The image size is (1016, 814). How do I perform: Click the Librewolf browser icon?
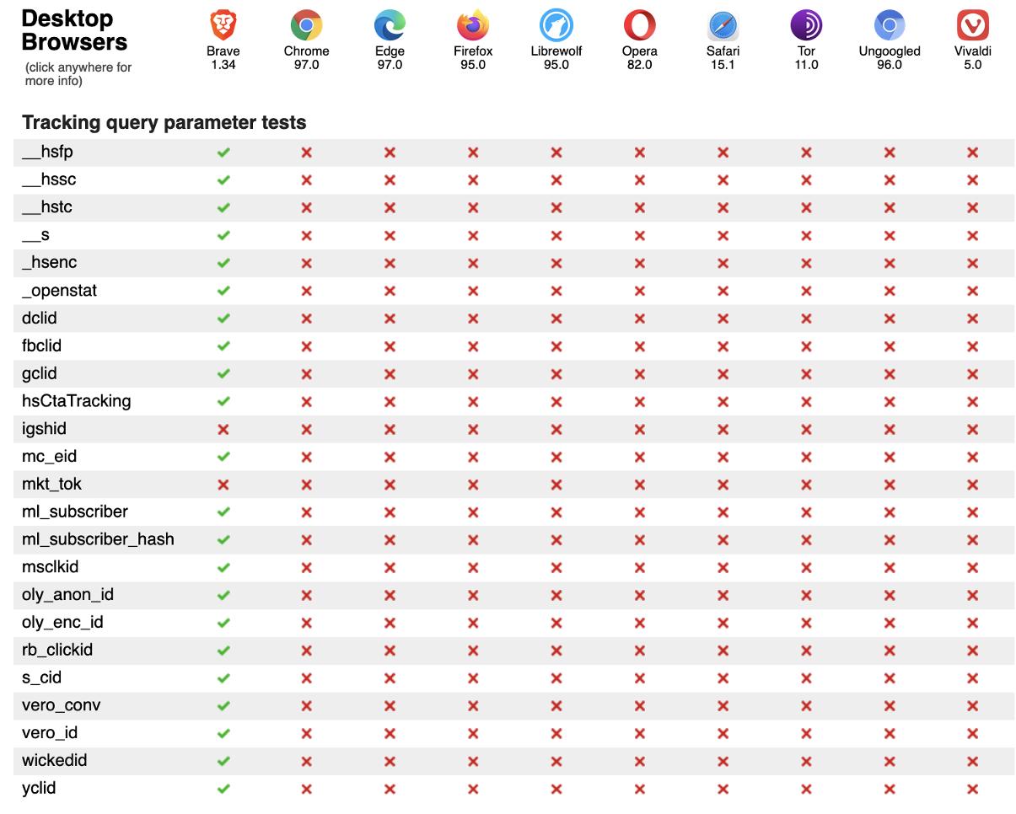pyautogui.click(x=556, y=25)
